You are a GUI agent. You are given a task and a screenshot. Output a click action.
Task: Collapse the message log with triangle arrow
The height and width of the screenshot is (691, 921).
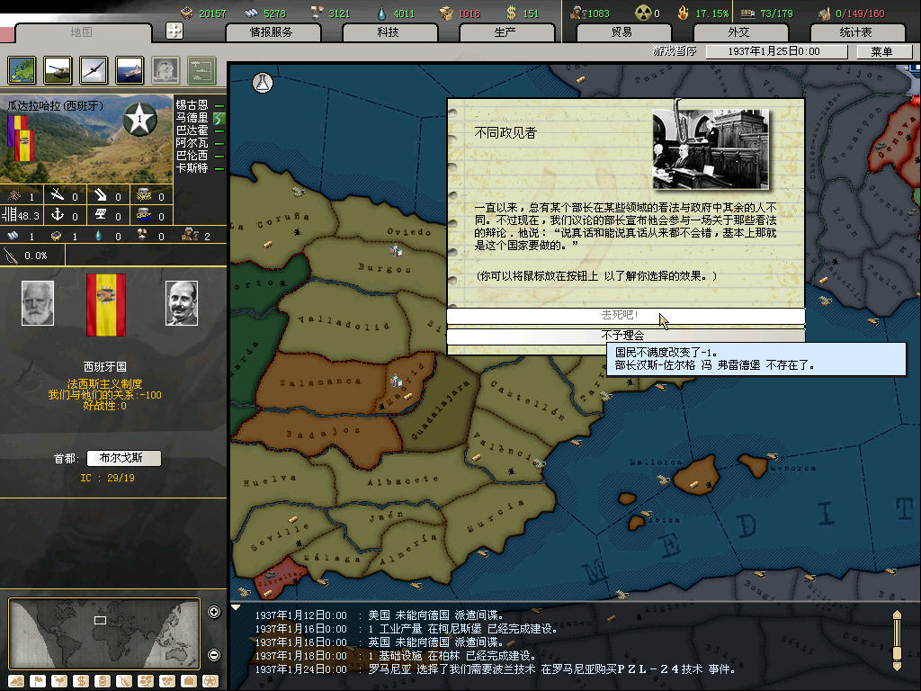tap(236, 607)
